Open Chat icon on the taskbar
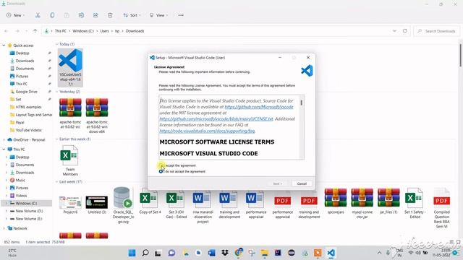The image size is (463, 260). [x=171, y=253]
